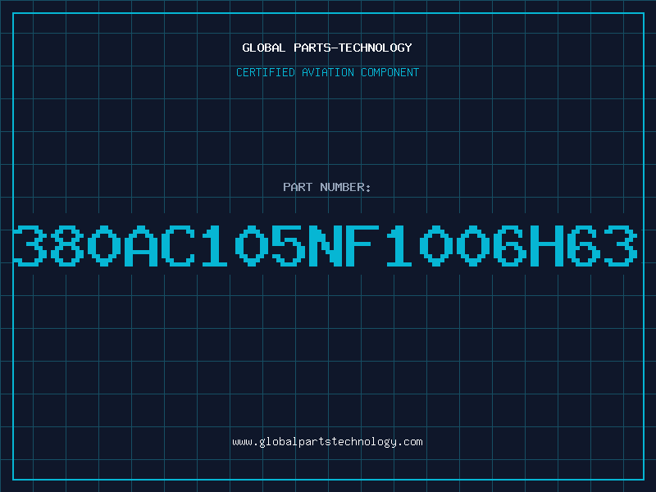Click the word COMPONENT in subtitle
Image resolution: width=656 pixels, height=492 pixels.
click(390, 72)
